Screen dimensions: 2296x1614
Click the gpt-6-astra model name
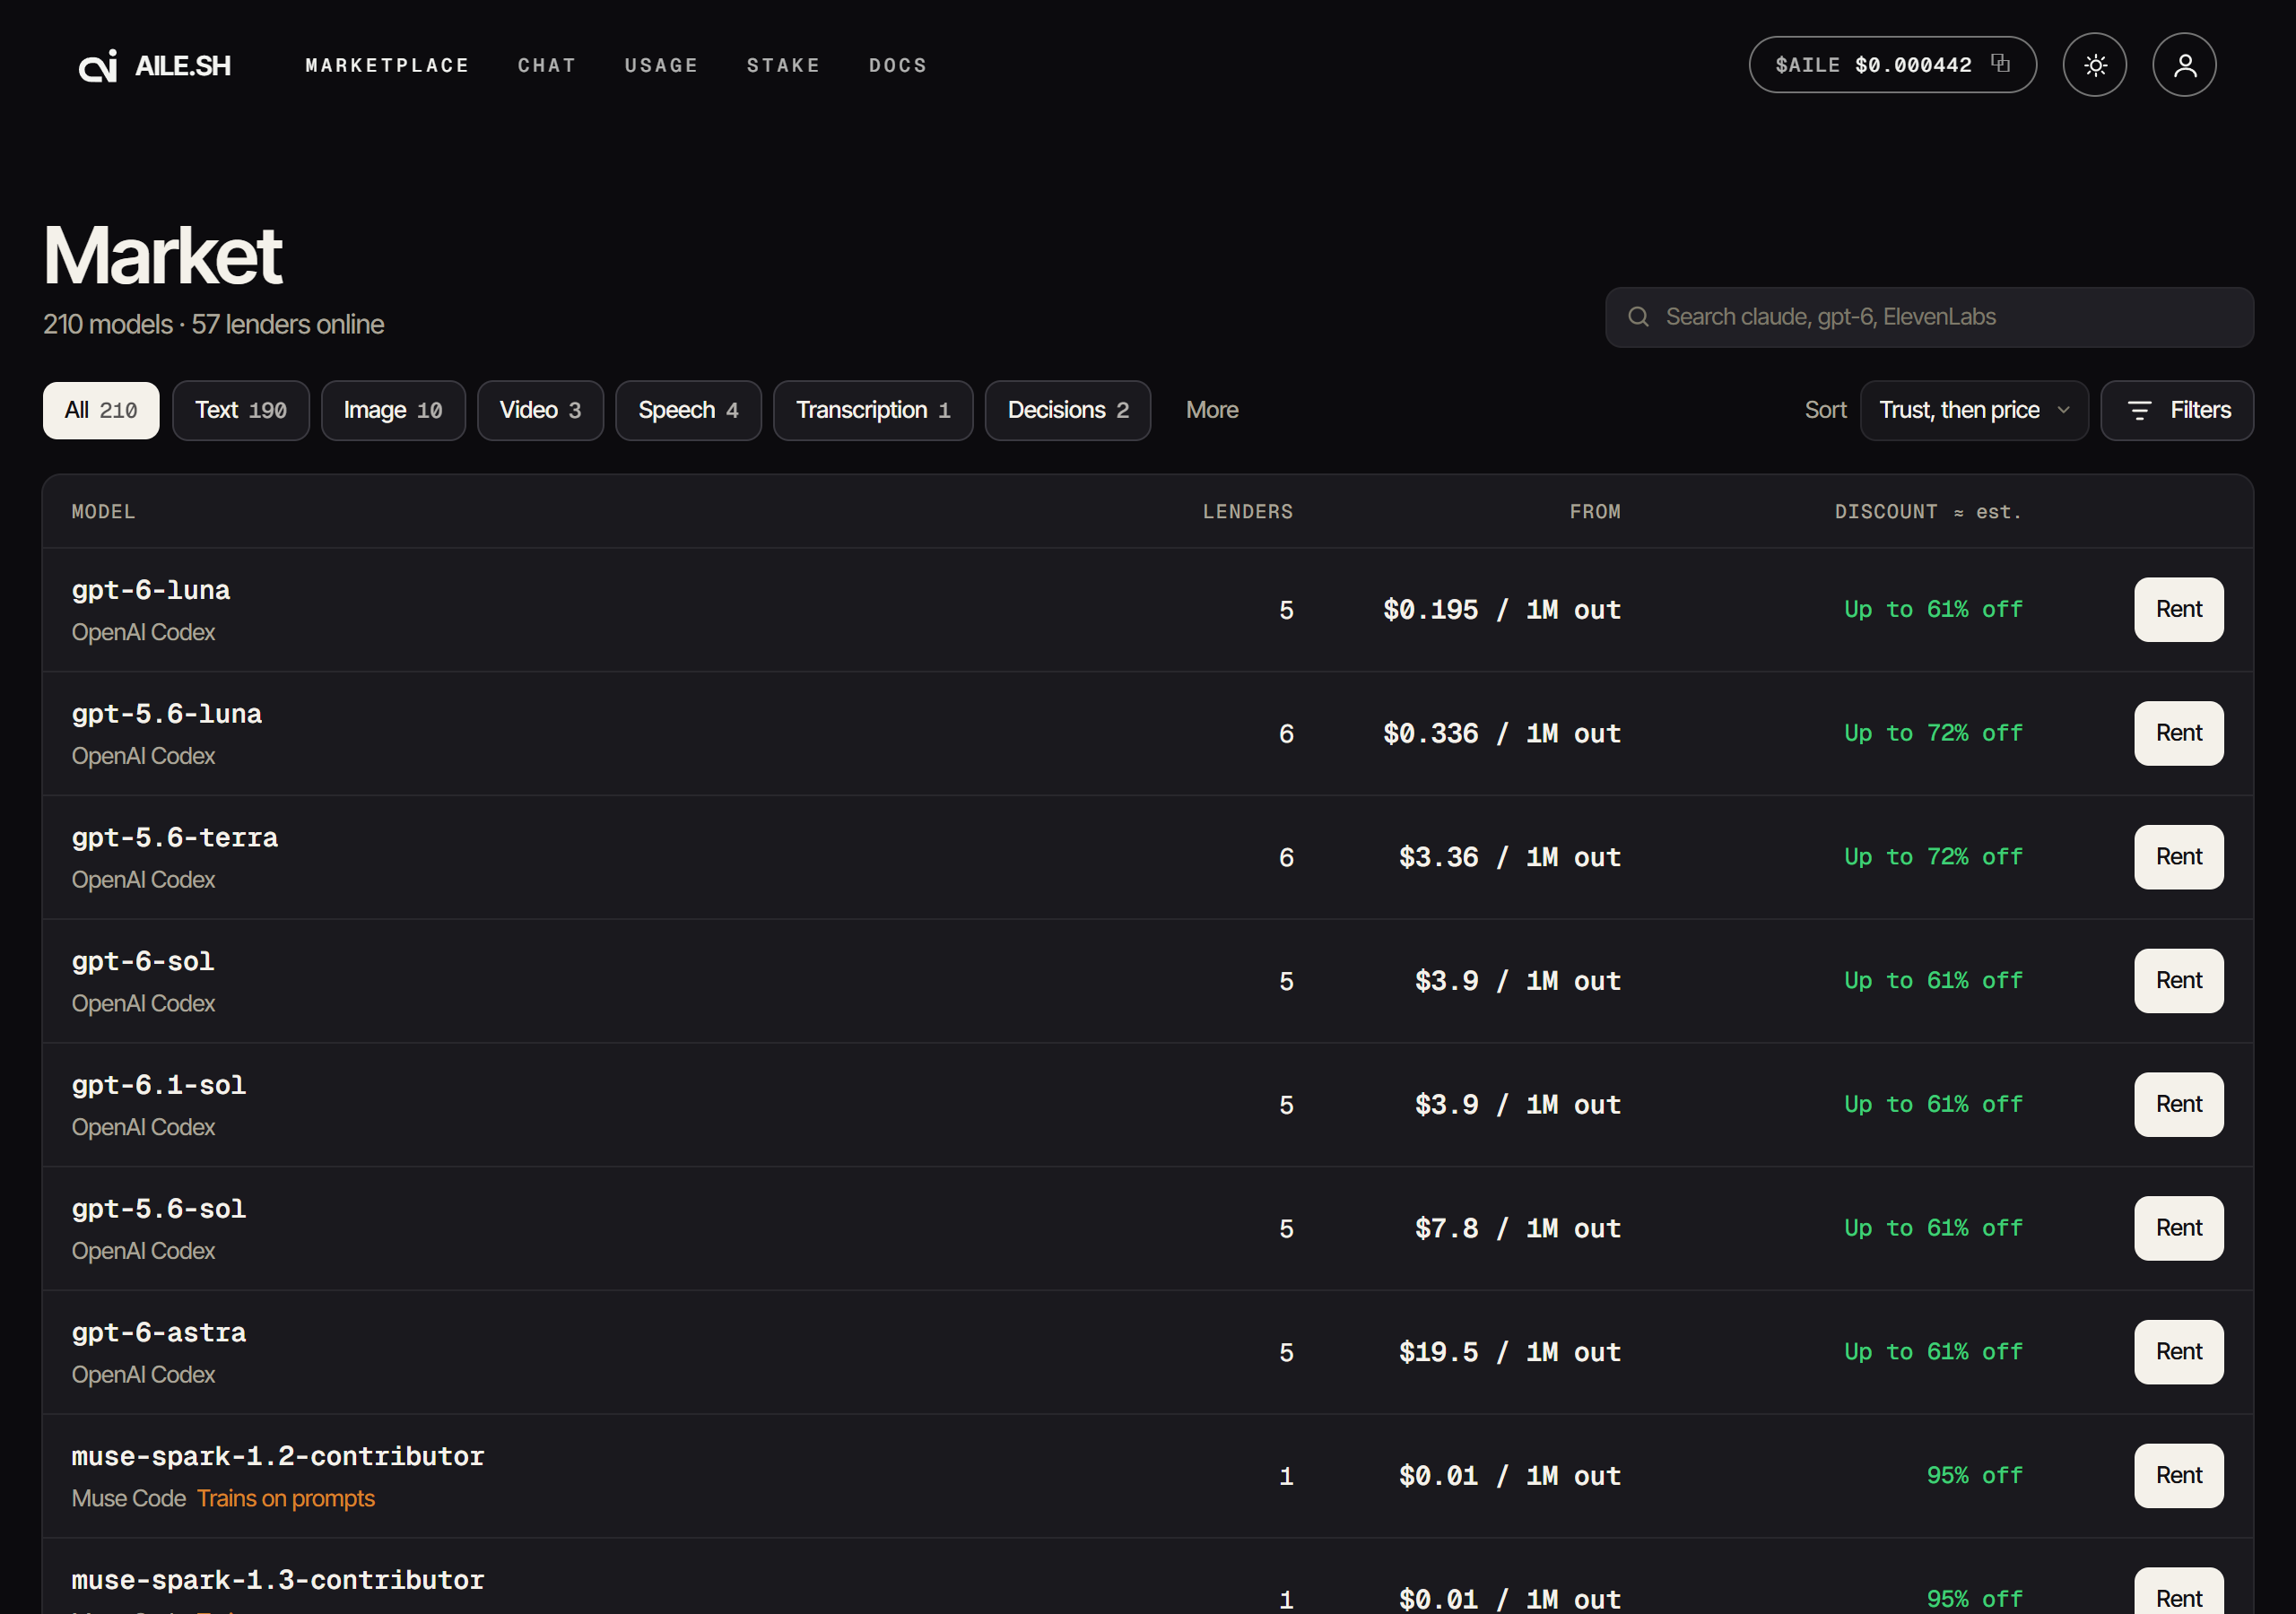pyautogui.click(x=158, y=1333)
